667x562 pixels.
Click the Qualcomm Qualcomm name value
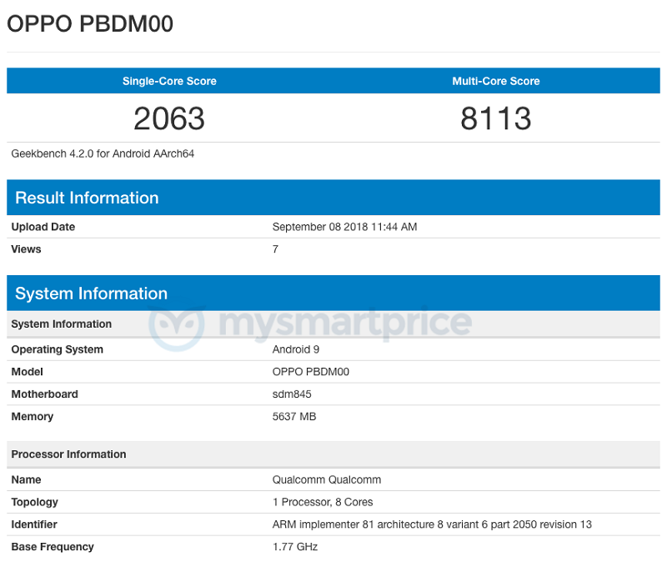point(326,480)
